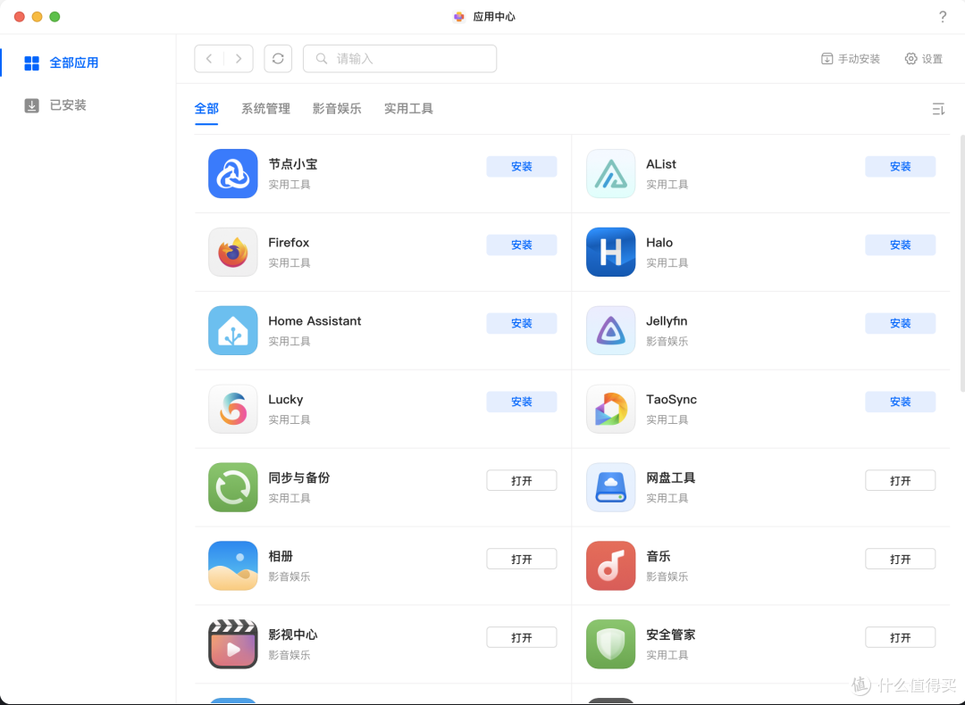The width and height of the screenshot is (965, 705).
Task: Click the AList app icon
Action: 610,173
